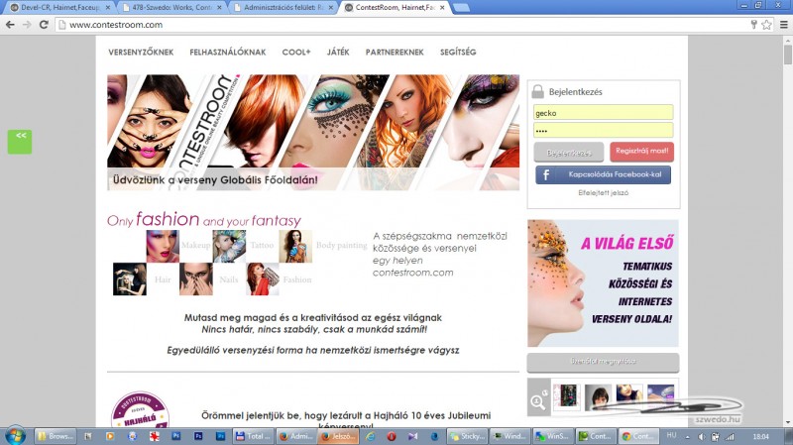Open a new browser tab

(x=461, y=8)
